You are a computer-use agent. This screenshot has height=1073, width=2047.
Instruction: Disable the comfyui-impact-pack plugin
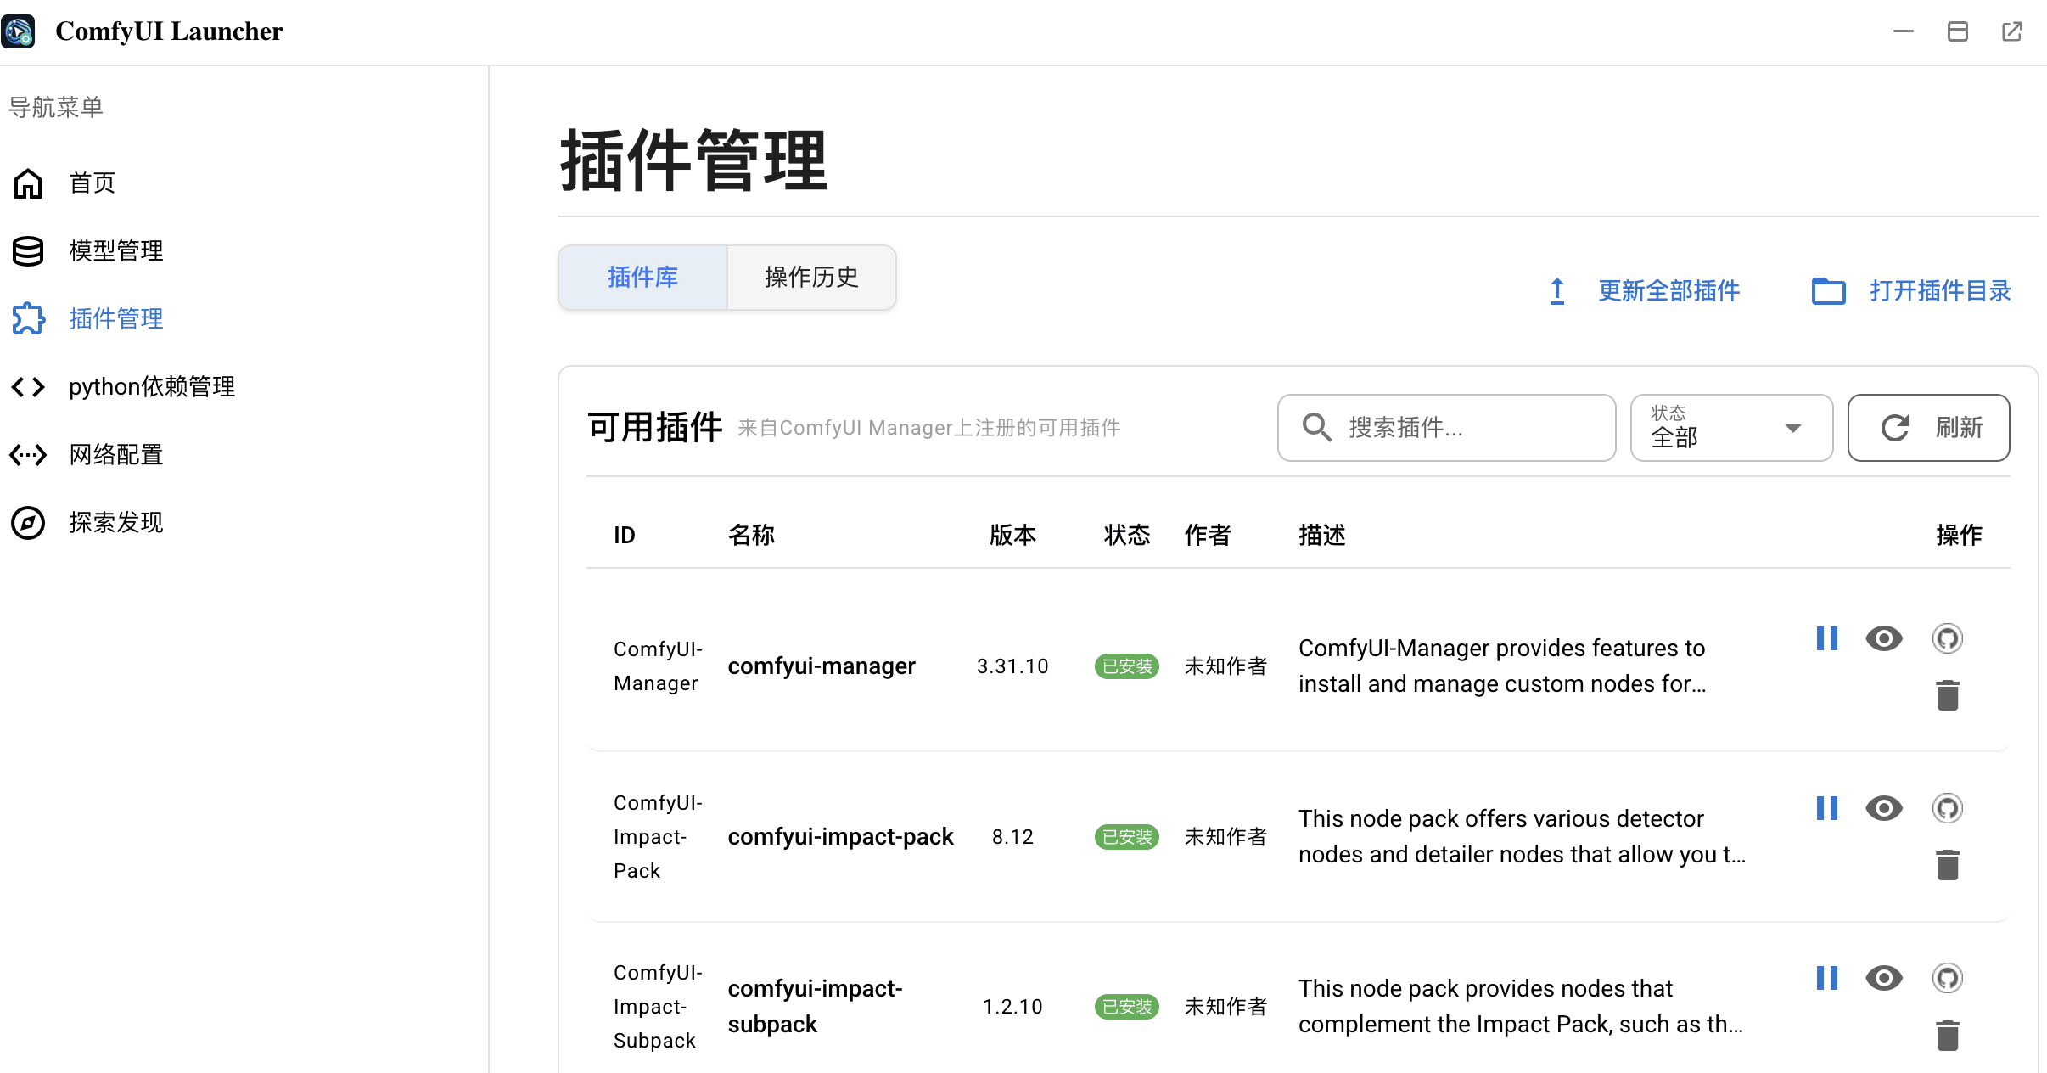[1827, 808]
